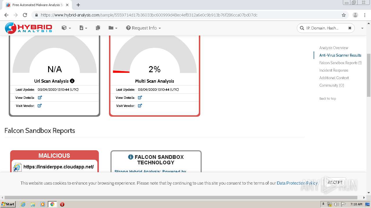This screenshot has width=371, height=208.
Task: Open the Windows Start menu
Action: tap(8, 204)
